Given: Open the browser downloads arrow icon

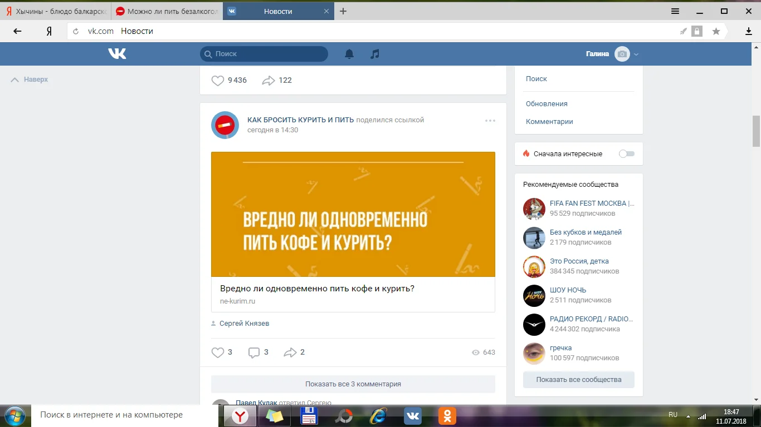Looking at the screenshot, I should click(x=749, y=32).
